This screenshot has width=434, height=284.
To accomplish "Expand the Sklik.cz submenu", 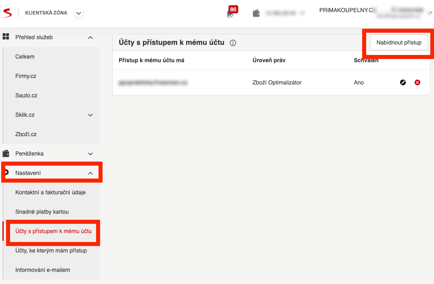I will pyautogui.click(x=90, y=115).
